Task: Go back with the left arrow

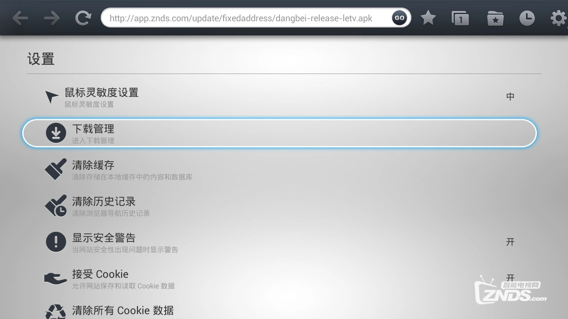Action: [x=20, y=18]
